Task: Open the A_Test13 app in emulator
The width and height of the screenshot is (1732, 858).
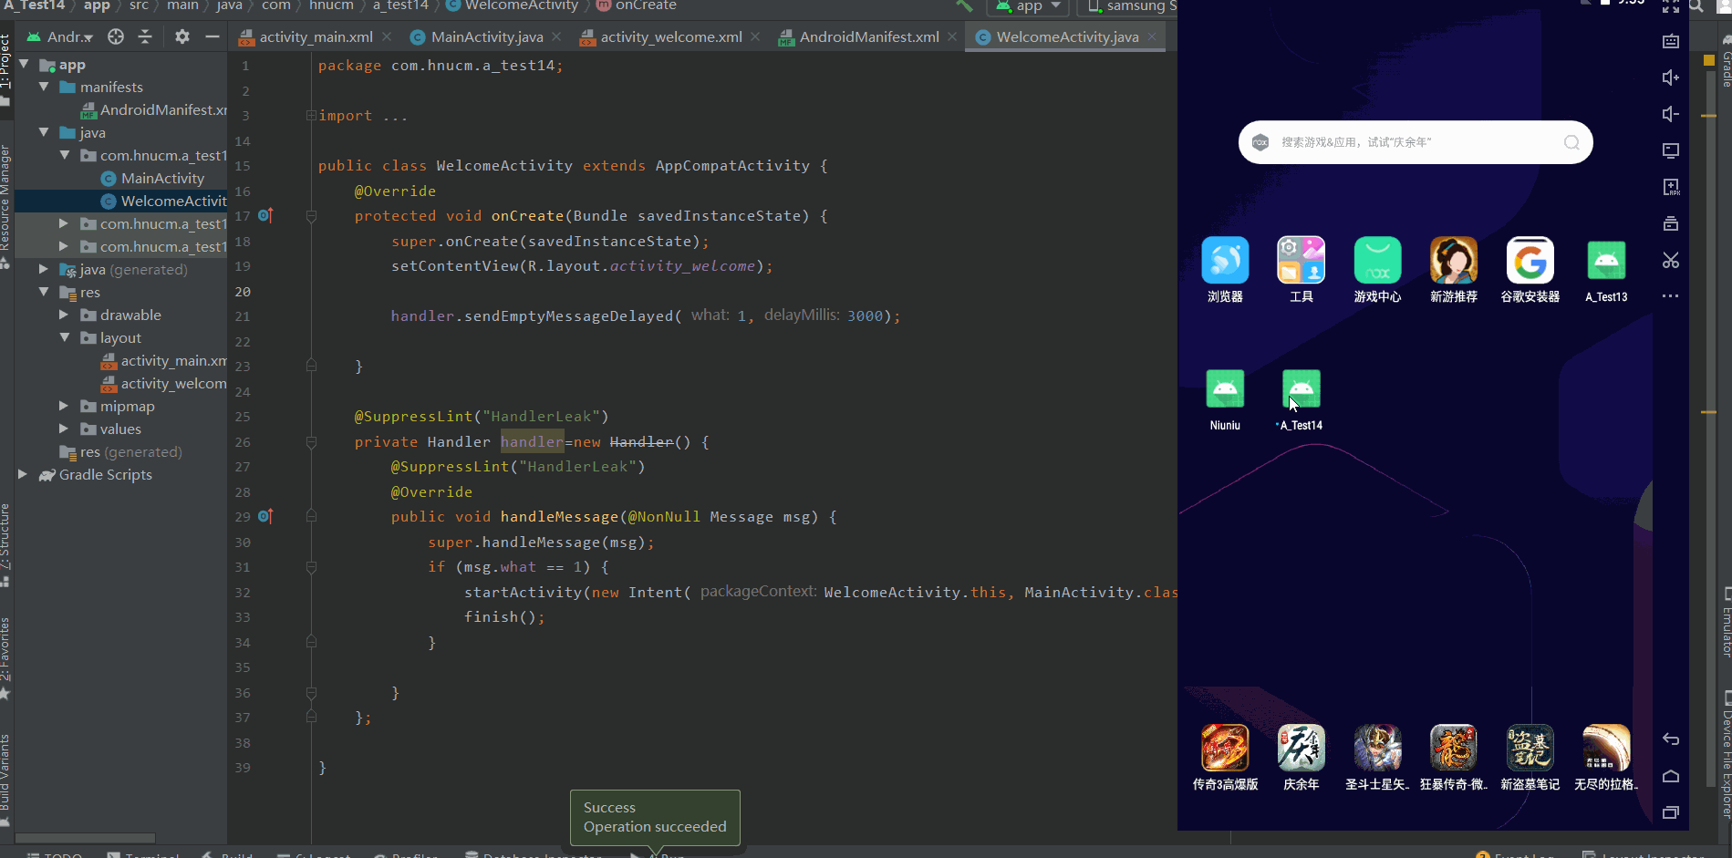Action: [x=1606, y=261]
